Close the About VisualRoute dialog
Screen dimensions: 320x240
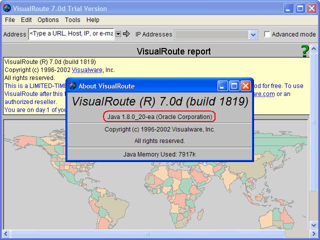click(245, 85)
